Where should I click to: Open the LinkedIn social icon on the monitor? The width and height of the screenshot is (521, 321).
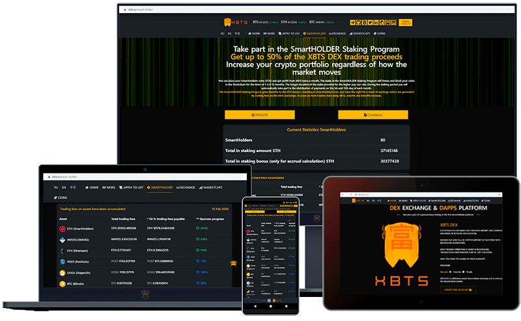coord(376,23)
